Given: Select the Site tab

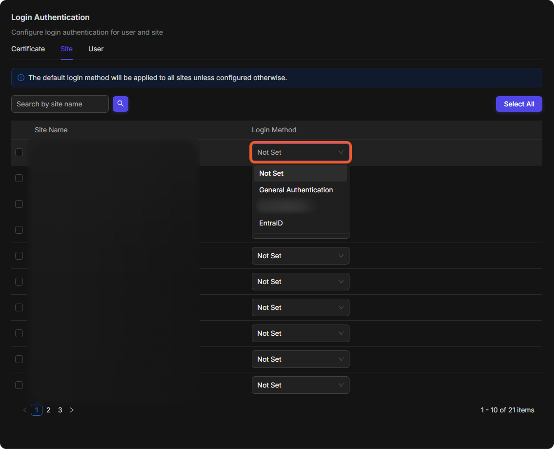Looking at the screenshot, I should tap(66, 49).
